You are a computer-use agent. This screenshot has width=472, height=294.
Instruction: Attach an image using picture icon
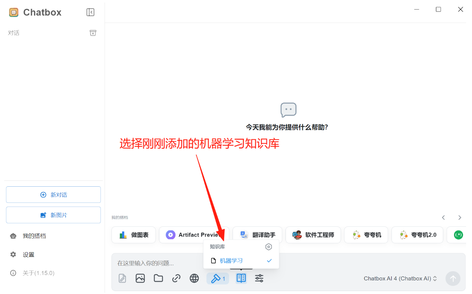click(140, 279)
